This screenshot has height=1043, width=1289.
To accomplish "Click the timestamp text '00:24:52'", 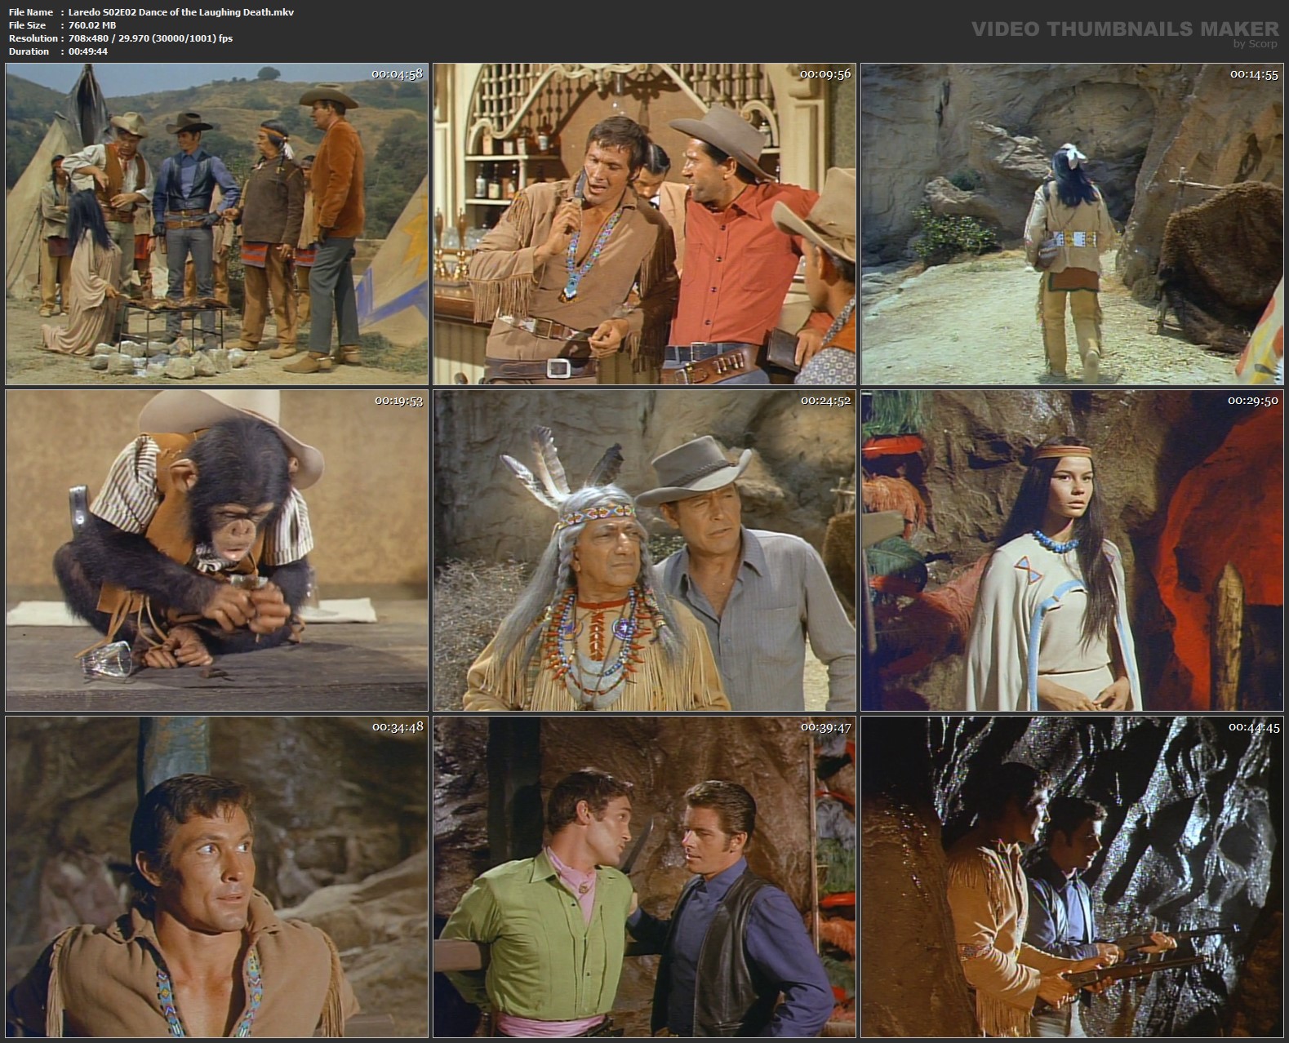I will (825, 401).
